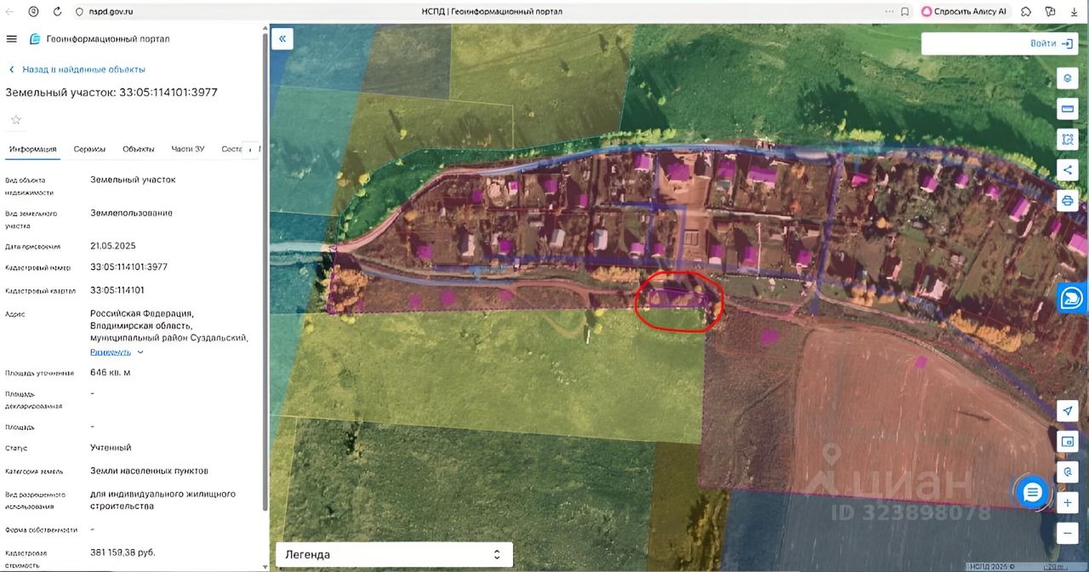1089x572 pixels.
Task: Click the Земли населенных пунктов value
Action: click(149, 471)
